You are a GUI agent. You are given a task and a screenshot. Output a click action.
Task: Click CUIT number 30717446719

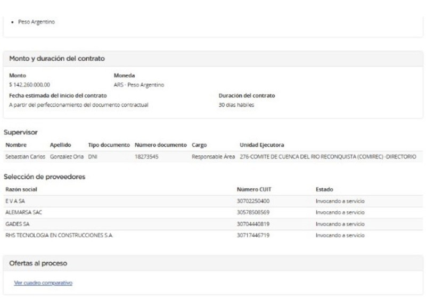click(x=253, y=235)
